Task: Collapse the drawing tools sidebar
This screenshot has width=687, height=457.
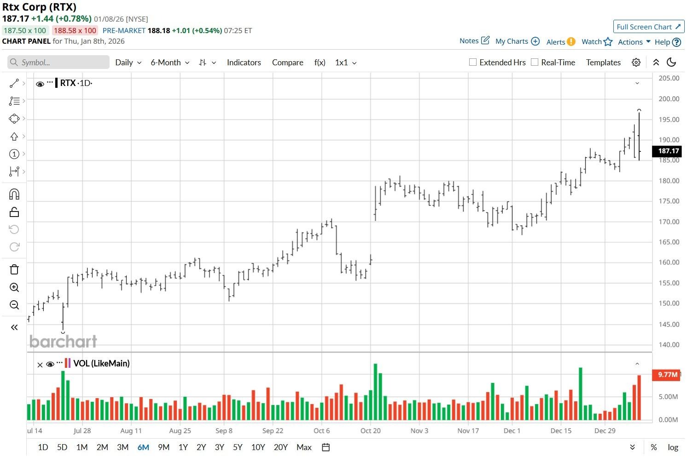Action: 14,327
